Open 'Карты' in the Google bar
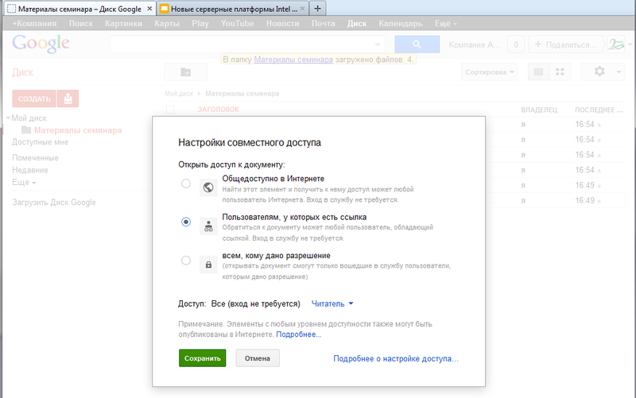 (167, 24)
